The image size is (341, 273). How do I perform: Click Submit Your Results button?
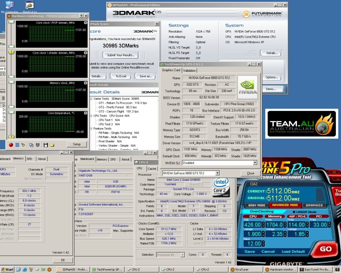point(121,55)
